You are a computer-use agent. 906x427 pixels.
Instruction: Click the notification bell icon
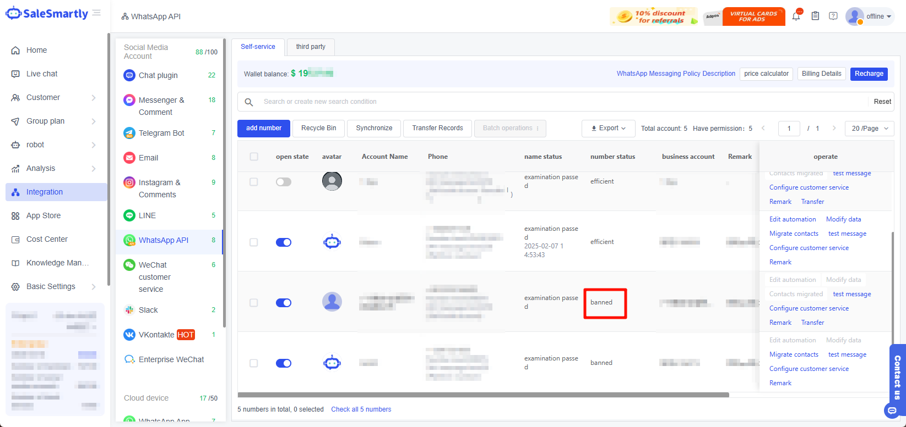796,16
